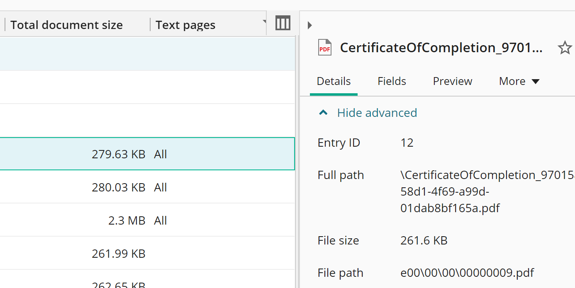This screenshot has width=575, height=288.
Task: Open the More dropdown menu
Action: pyautogui.click(x=519, y=81)
